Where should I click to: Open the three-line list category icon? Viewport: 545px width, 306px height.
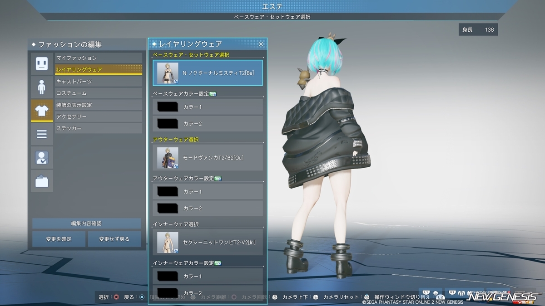pyautogui.click(x=42, y=134)
